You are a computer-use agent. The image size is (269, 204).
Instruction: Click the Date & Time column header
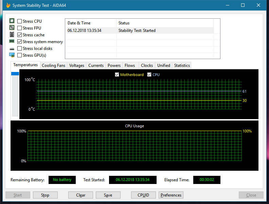91,23
